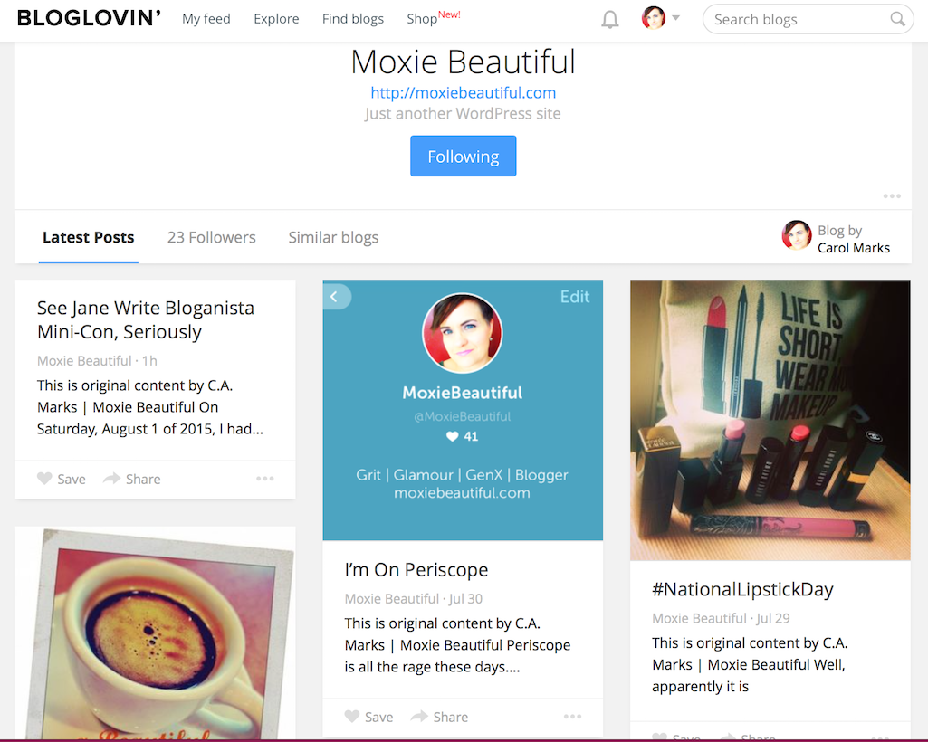Click 'Moxie Beautiful · Jul 30' byline

click(x=413, y=599)
